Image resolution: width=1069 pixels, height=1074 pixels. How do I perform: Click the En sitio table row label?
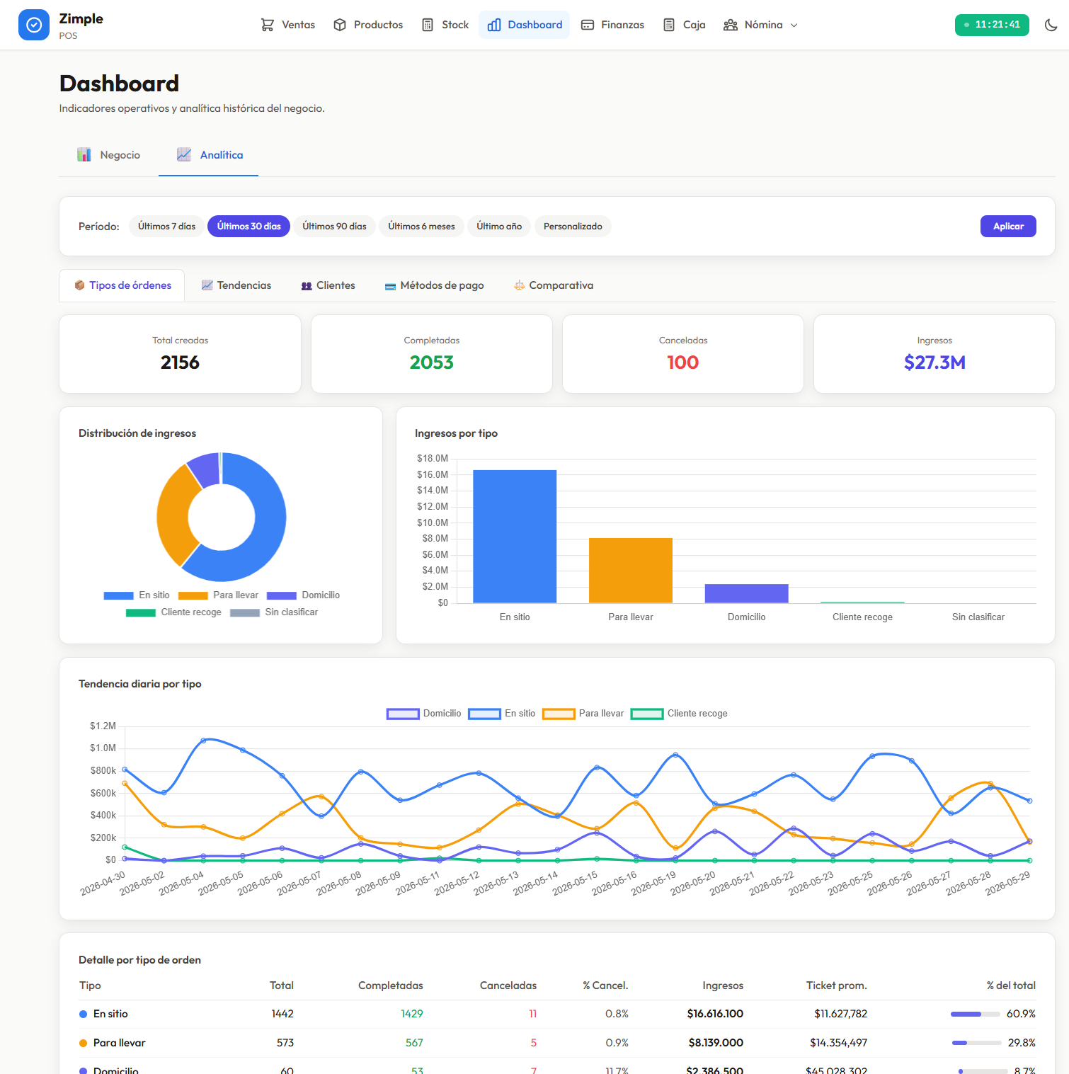[x=110, y=1014]
